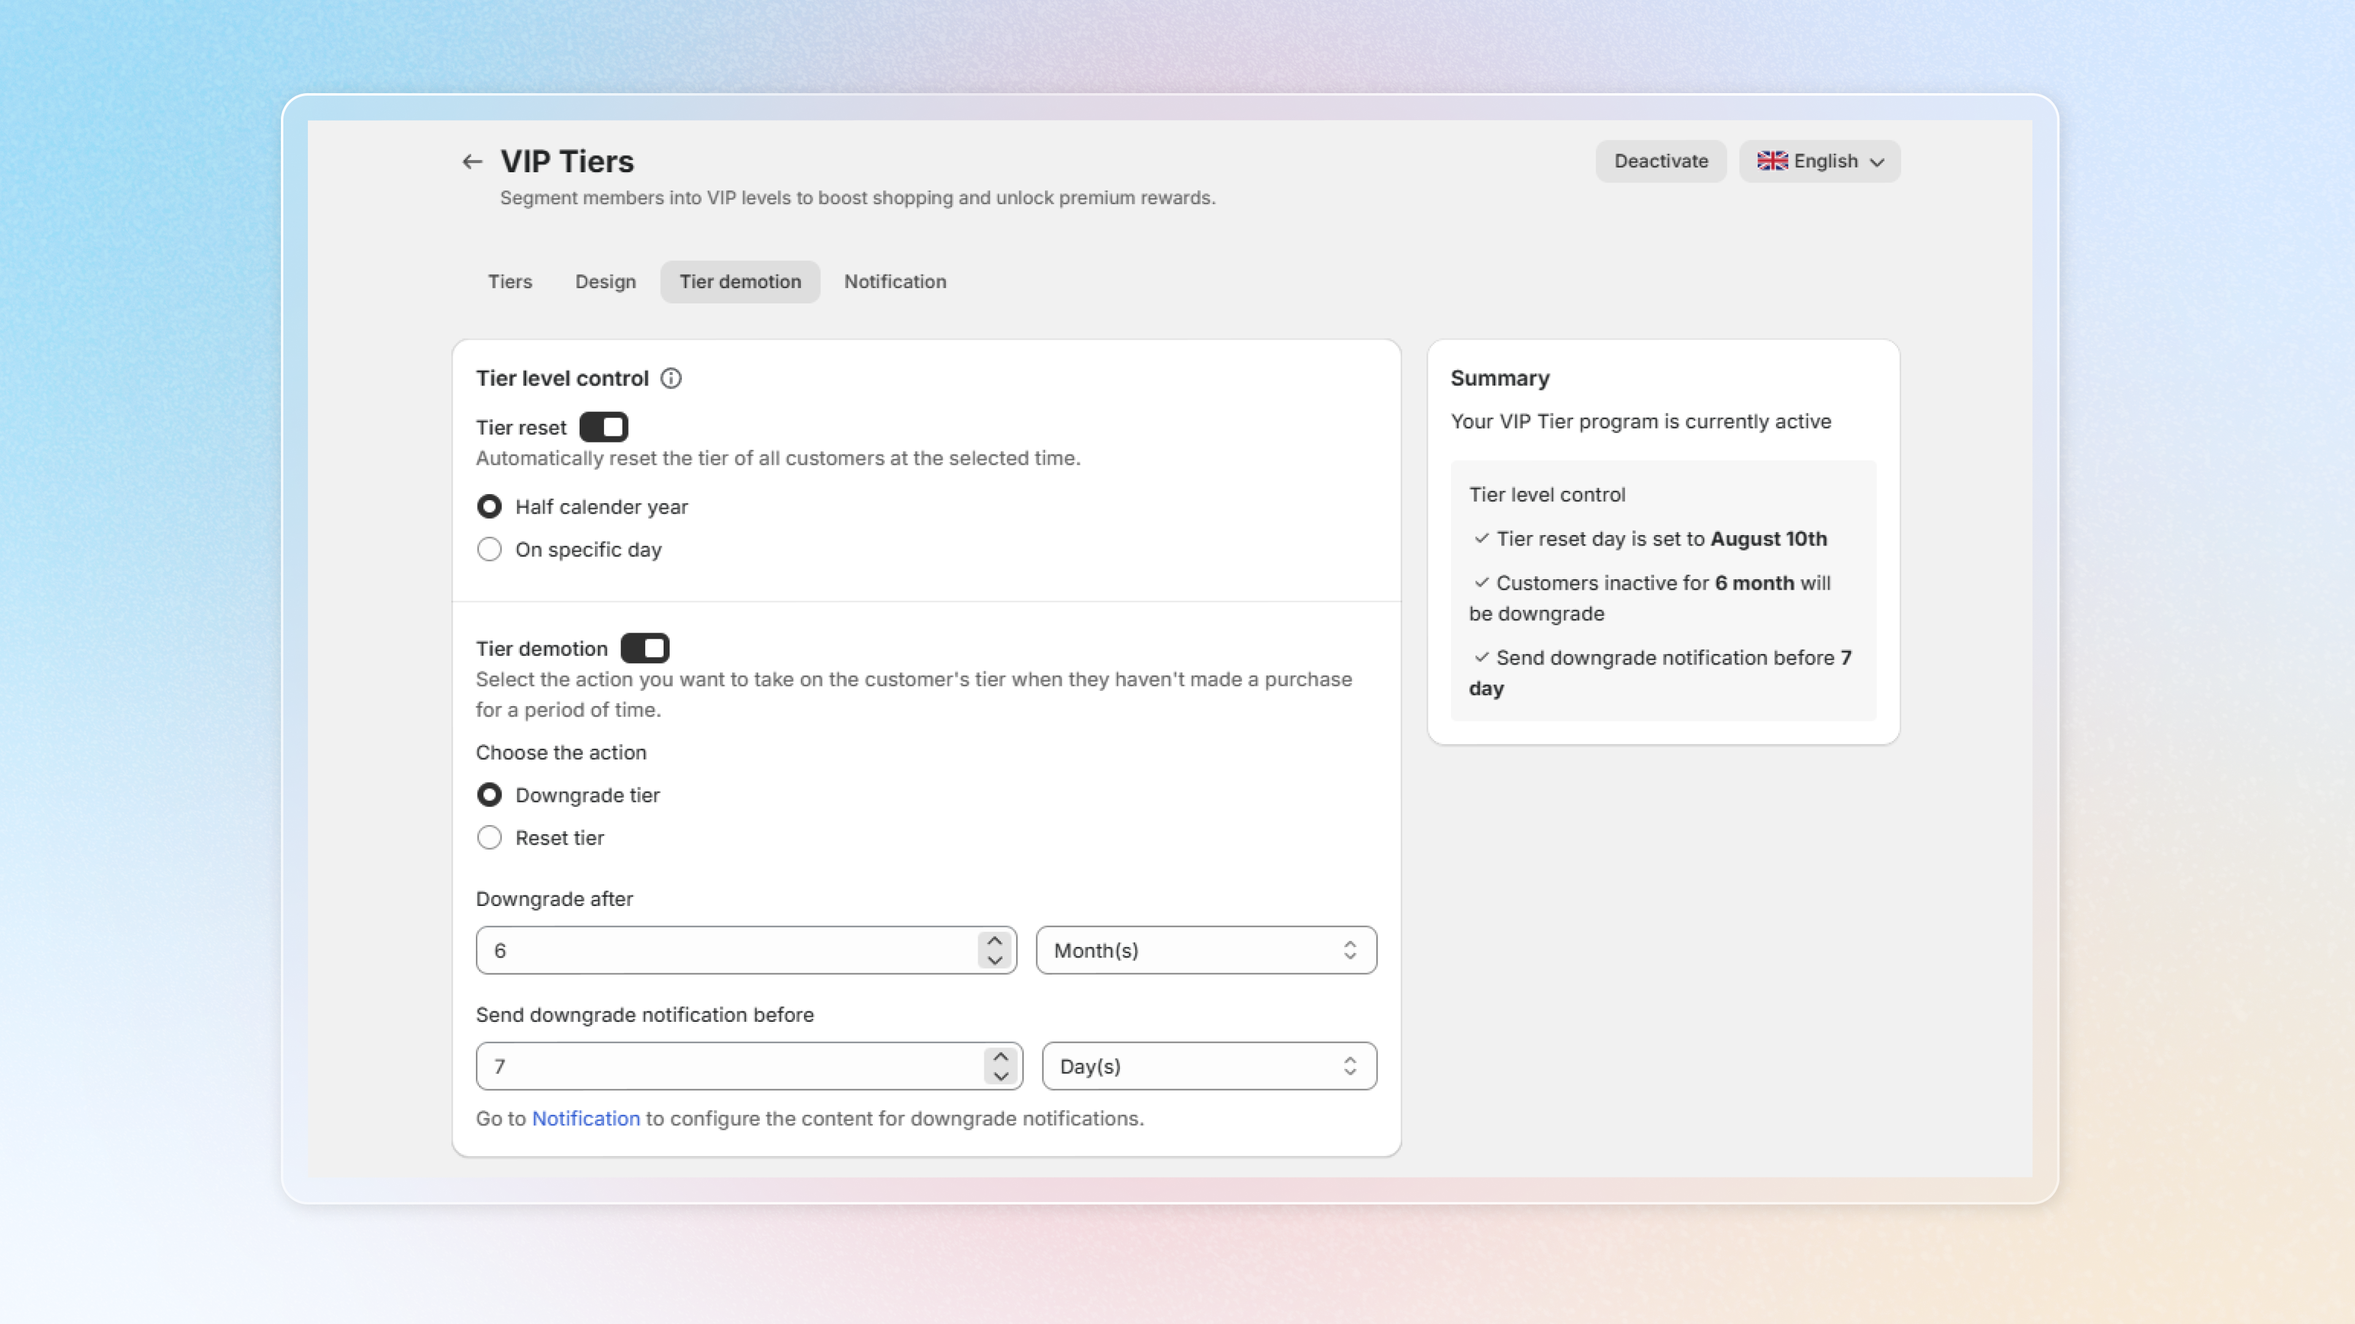The width and height of the screenshot is (2355, 1324).
Task: Click the chevron on the English language button
Action: (1877, 162)
